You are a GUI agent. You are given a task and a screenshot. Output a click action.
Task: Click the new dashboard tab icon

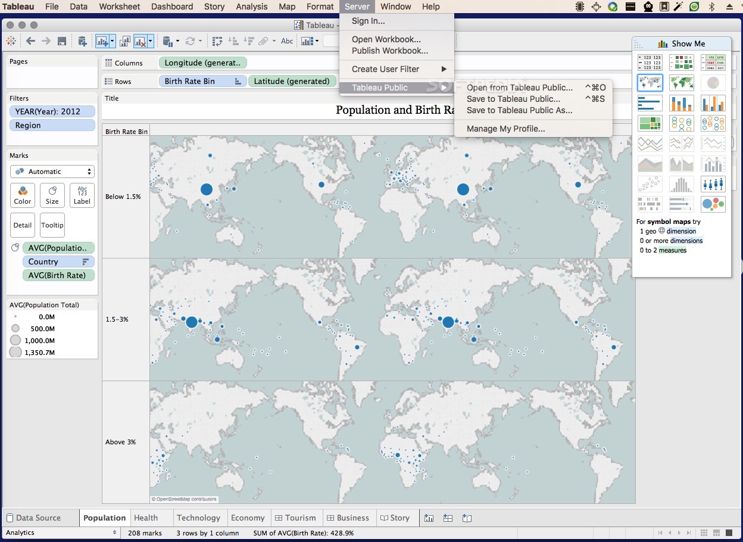click(x=448, y=518)
